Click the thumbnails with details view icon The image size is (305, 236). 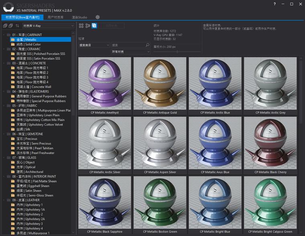[88, 26]
